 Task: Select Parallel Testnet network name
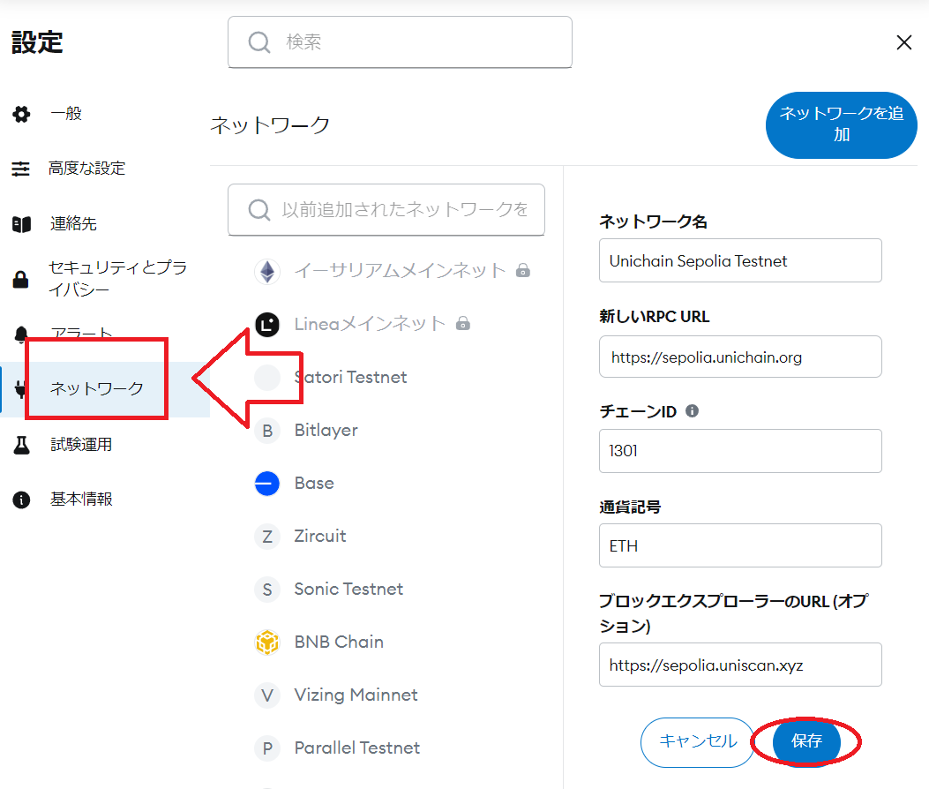(357, 748)
